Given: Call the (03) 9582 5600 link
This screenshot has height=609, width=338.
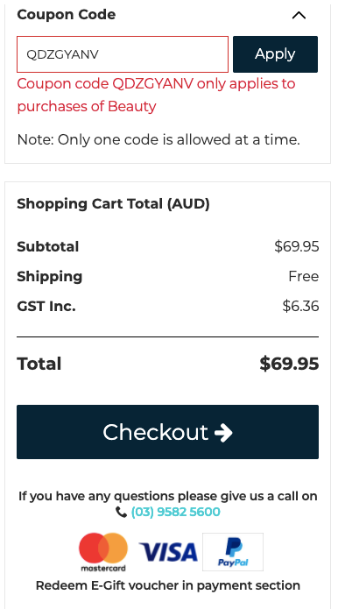Looking at the screenshot, I should [x=175, y=512].
